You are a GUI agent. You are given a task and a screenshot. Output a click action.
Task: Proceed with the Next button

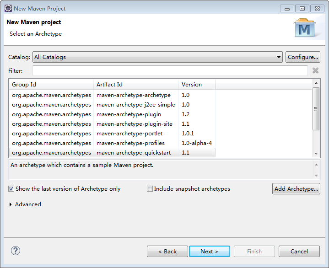210,251
